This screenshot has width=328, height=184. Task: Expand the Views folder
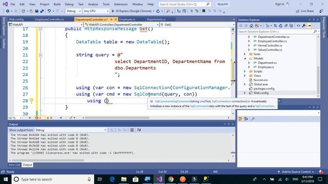point(245,76)
